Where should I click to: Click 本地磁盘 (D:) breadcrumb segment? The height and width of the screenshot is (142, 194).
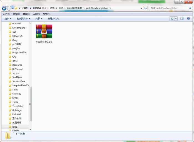pyautogui.click(x=39, y=8)
